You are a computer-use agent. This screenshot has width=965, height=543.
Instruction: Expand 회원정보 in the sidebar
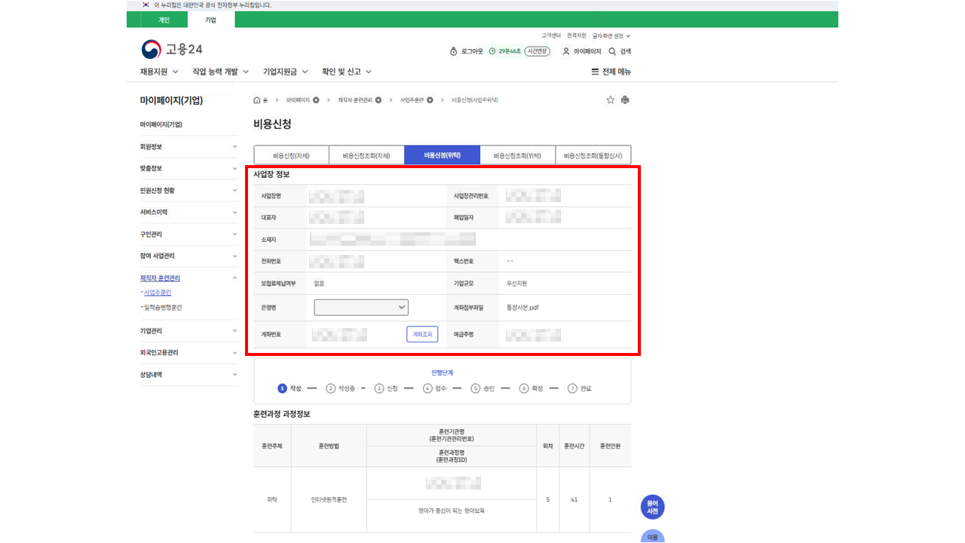188,146
